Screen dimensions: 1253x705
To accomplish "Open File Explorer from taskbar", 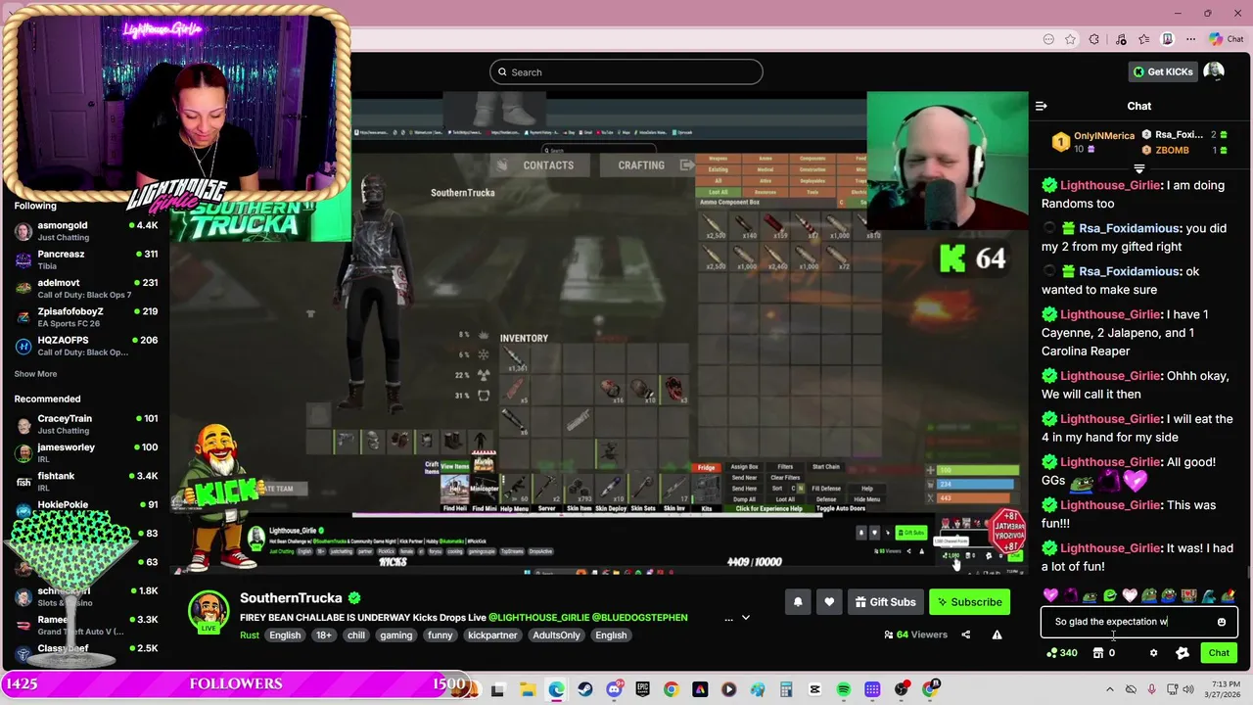I will click(x=527, y=690).
